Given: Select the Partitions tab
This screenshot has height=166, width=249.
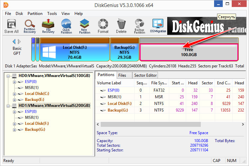Looking at the screenshot, I should pyautogui.click(x=106, y=75).
